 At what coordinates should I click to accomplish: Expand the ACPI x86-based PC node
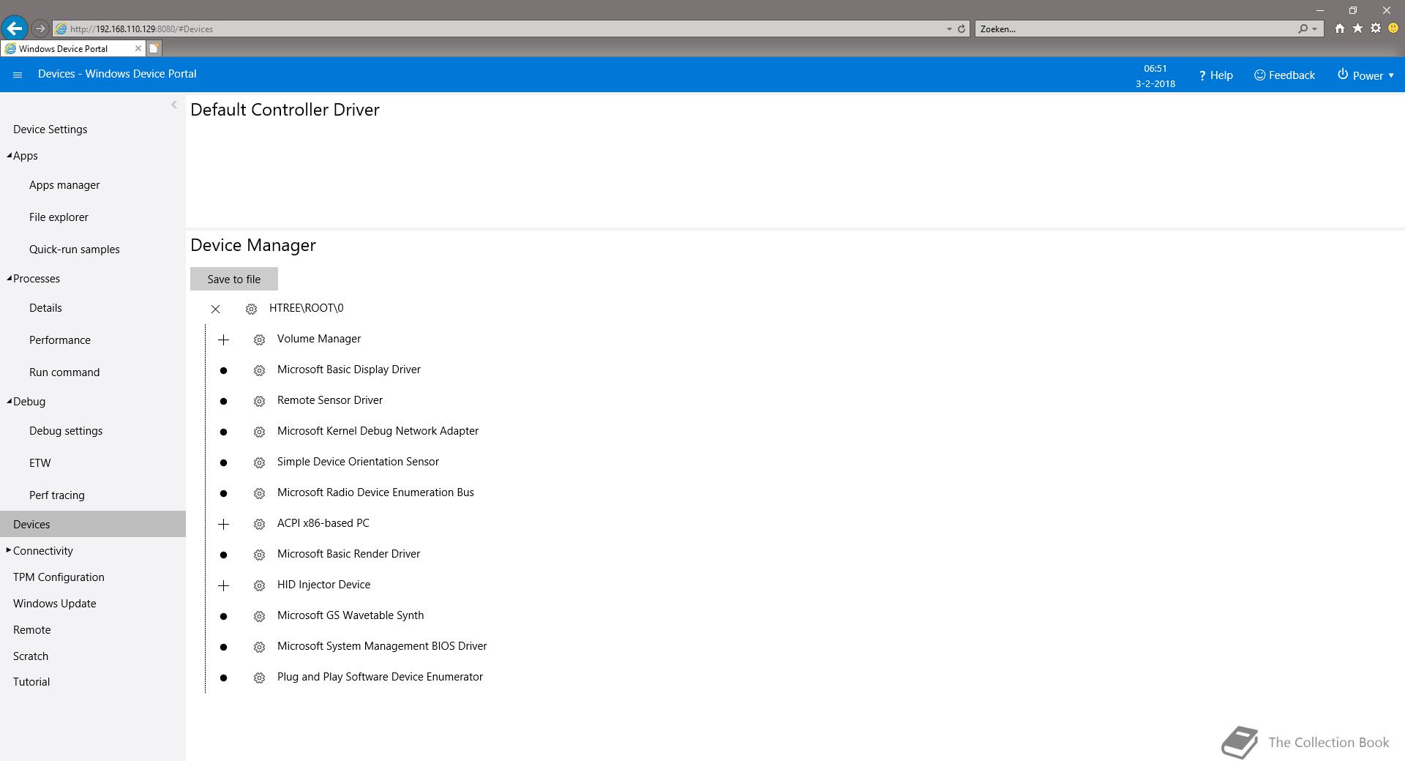click(223, 524)
